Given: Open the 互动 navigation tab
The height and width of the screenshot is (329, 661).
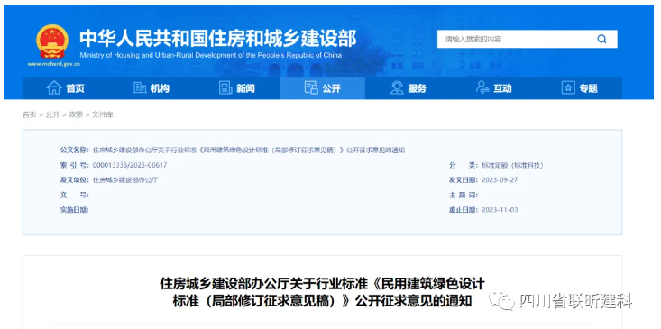Looking at the screenshot, I should pyautogui.click(x=493, y=88).
